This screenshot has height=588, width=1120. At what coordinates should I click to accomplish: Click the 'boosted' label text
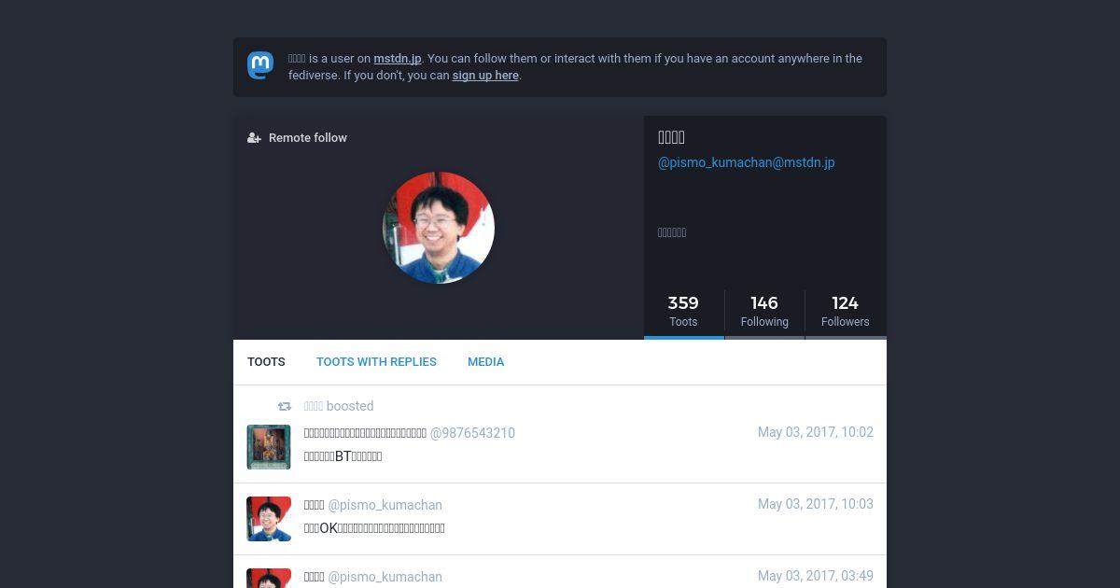coord(350,406)
